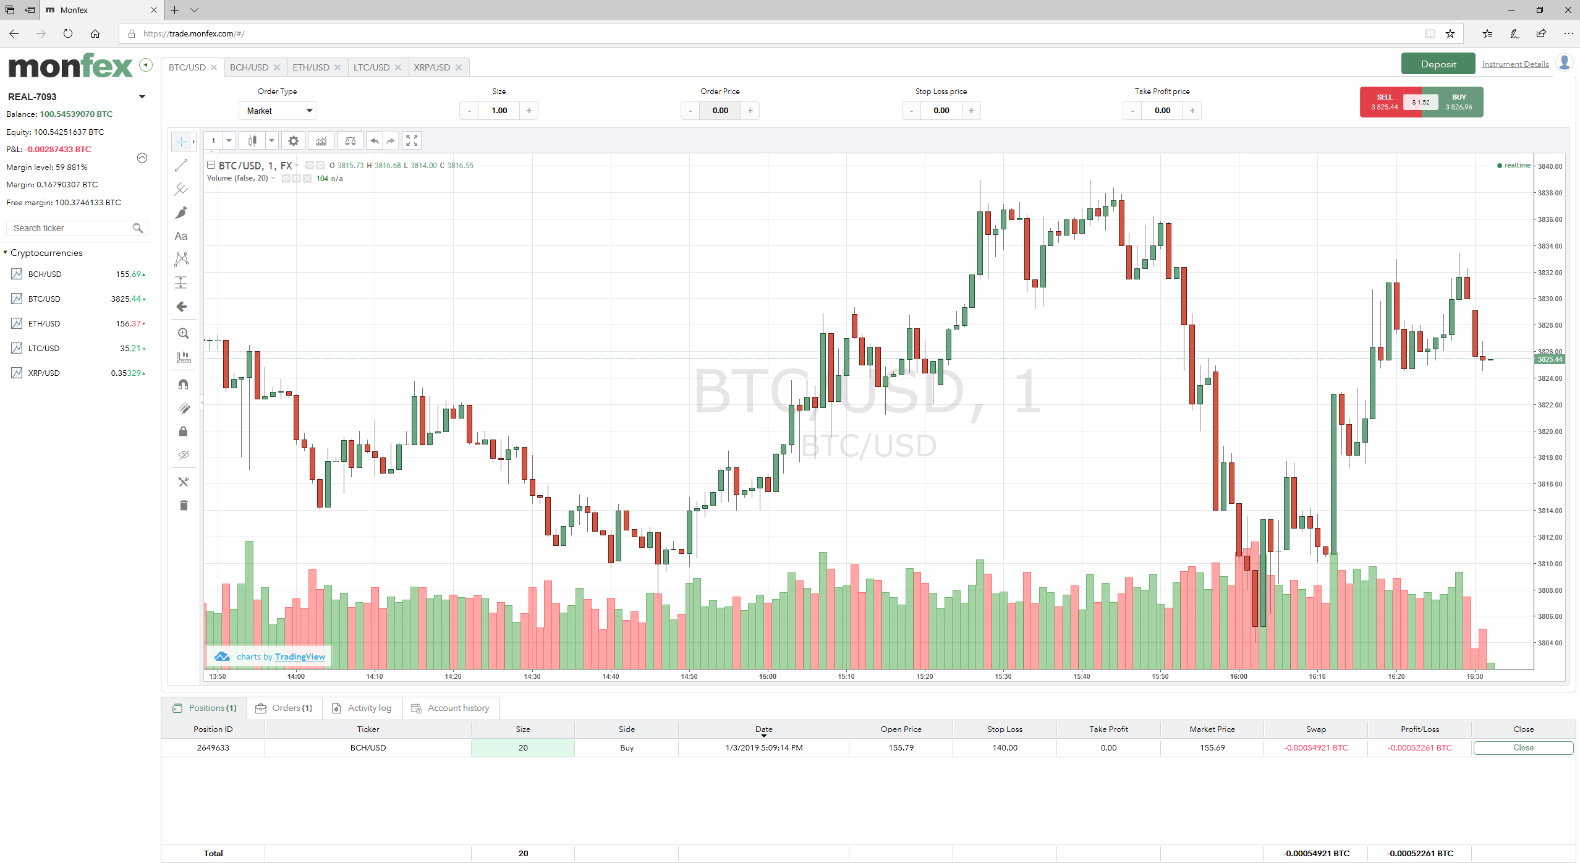This screenshot has height=863, width=1580.
Task: Collapse the account details circle arrow
Action: 142,158
